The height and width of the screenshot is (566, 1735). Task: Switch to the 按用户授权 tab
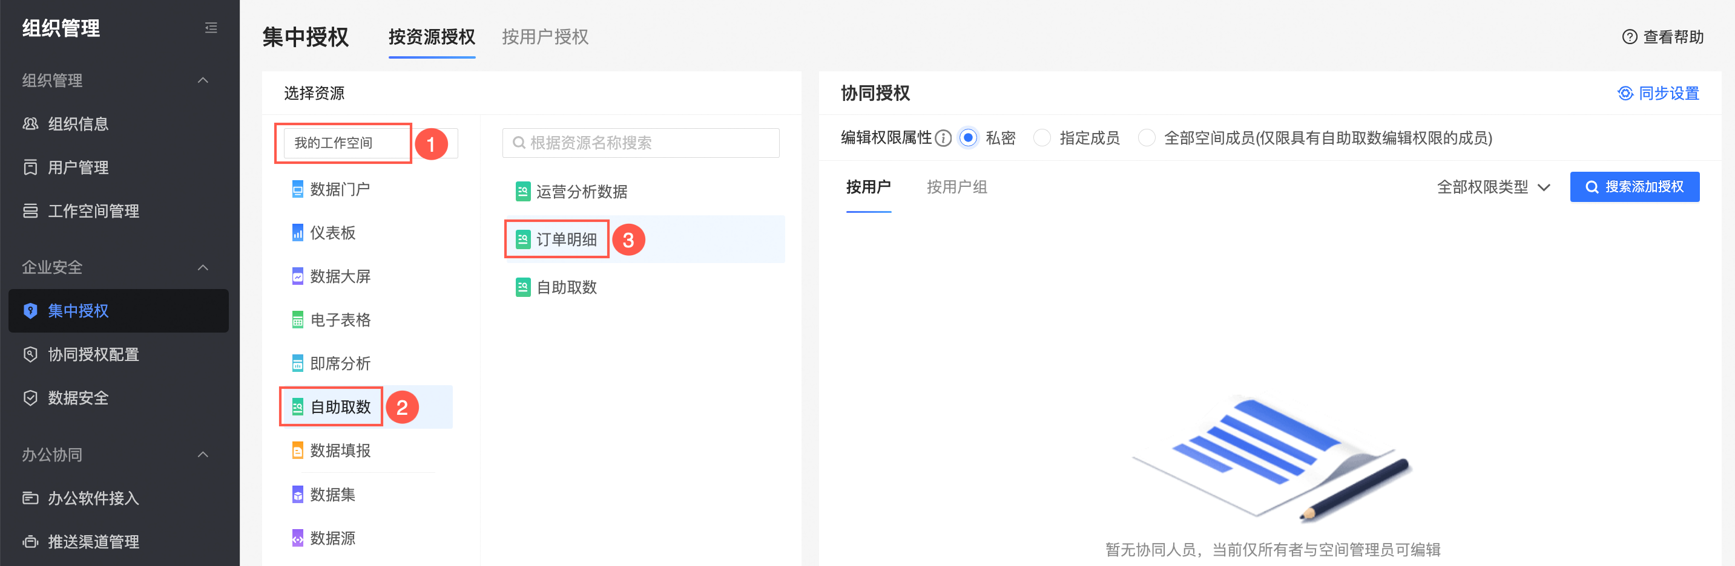[x=545, y=37]
